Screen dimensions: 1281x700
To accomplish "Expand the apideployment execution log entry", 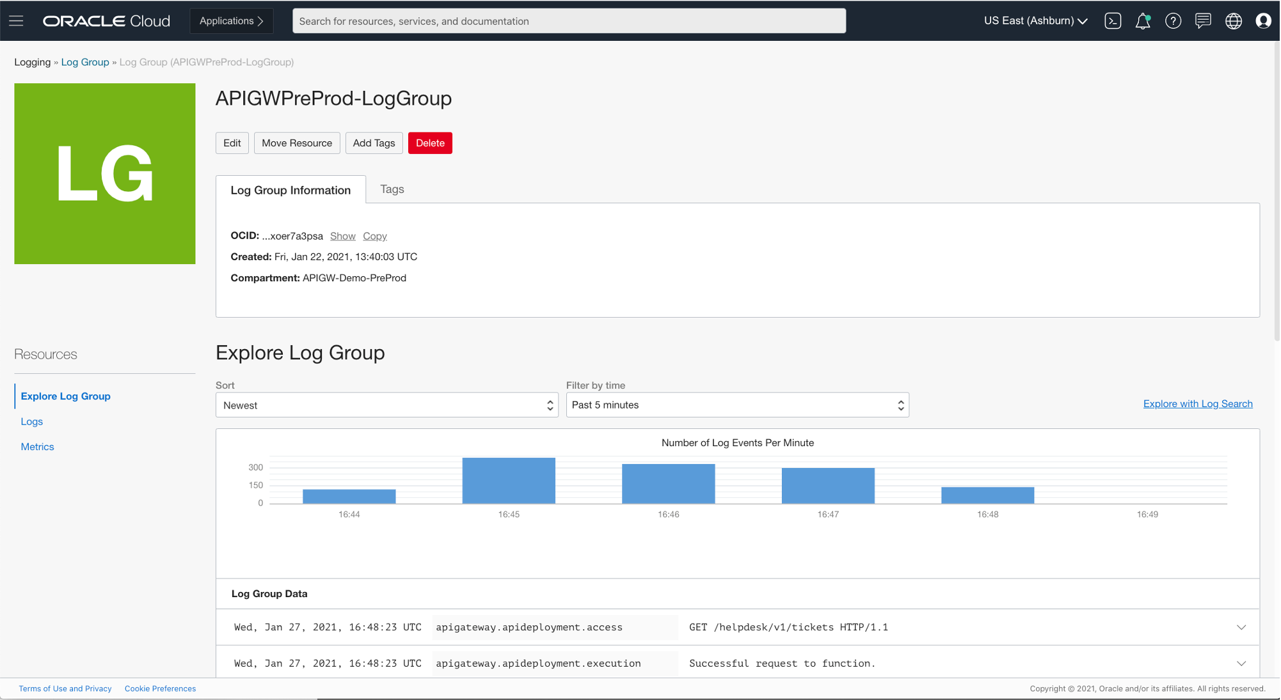I will pyautogui.click(x=1241, y=664).
